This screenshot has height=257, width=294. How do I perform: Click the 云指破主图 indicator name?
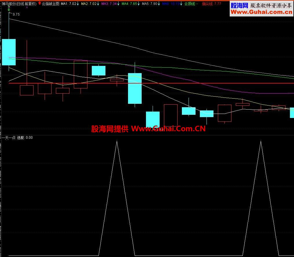point(50,4)
